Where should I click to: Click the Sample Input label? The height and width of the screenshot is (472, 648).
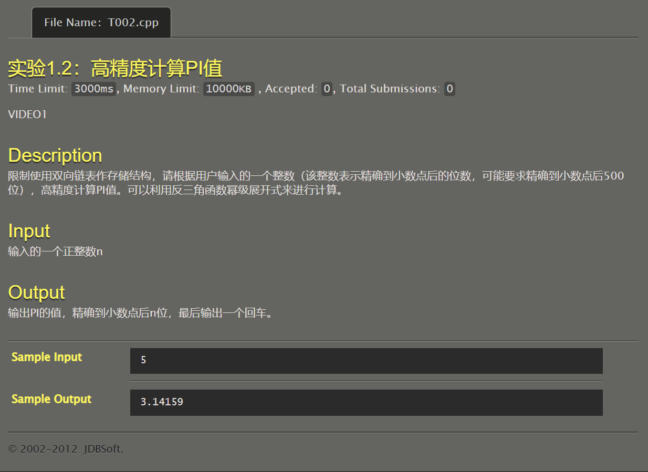point(47,357)
